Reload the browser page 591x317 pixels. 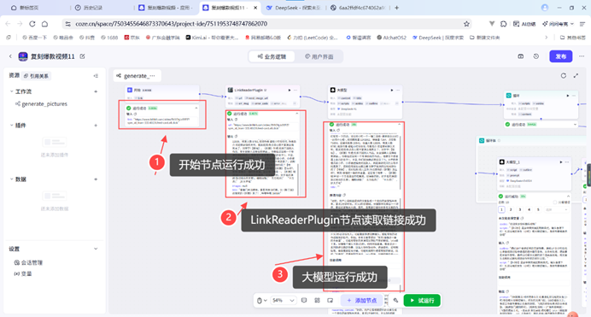click(x=32, y=24)
